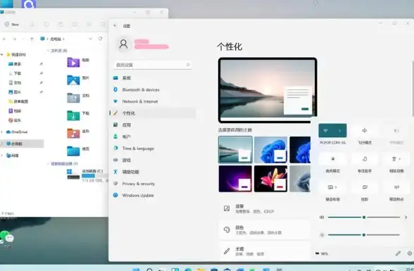The image size is (414, 271).
Task: Click the pencil edit quick settings icon
Action: [398, 253]
